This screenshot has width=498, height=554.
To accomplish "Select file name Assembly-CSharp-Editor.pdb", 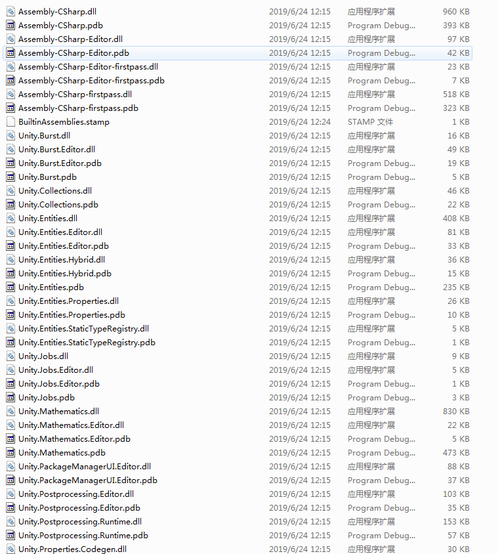I will point(73,53).
